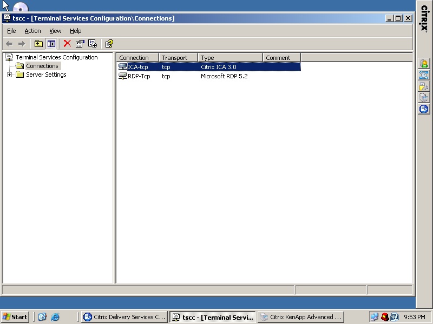This screenshot has width=433, height=324.
Task: Click the security lock icon in the Citrix sidebar
Action: coord(424,86)
